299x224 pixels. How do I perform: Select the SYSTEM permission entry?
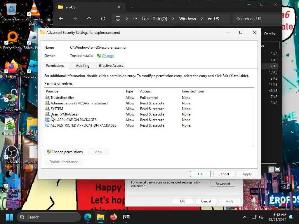tap(149, 108)
